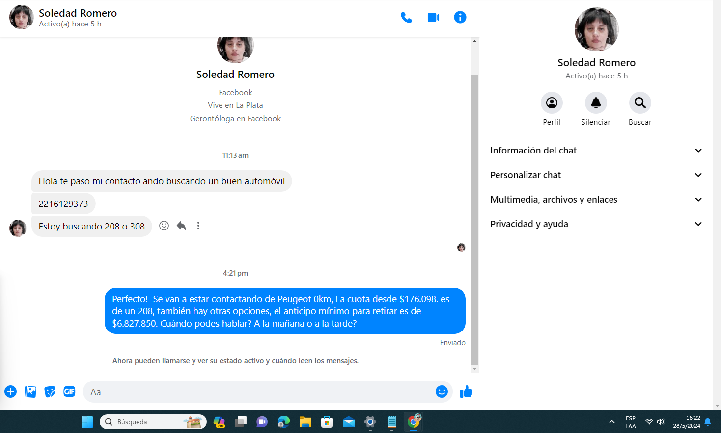
Task: Open the GIF picker
Action: tap(69, 392)
